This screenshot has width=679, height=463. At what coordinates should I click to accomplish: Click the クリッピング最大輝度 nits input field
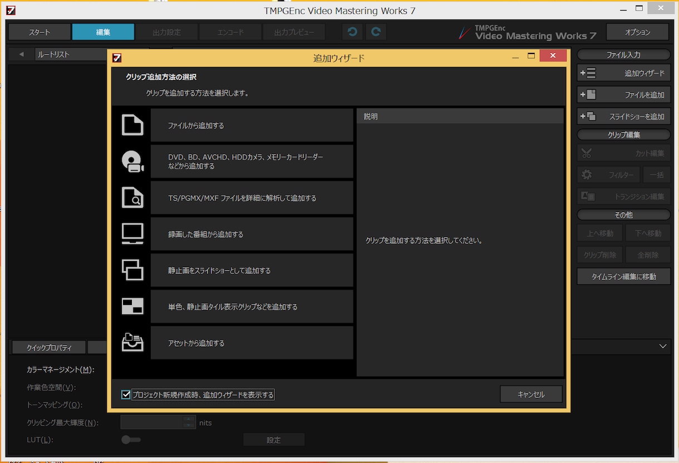click(152, 422)
